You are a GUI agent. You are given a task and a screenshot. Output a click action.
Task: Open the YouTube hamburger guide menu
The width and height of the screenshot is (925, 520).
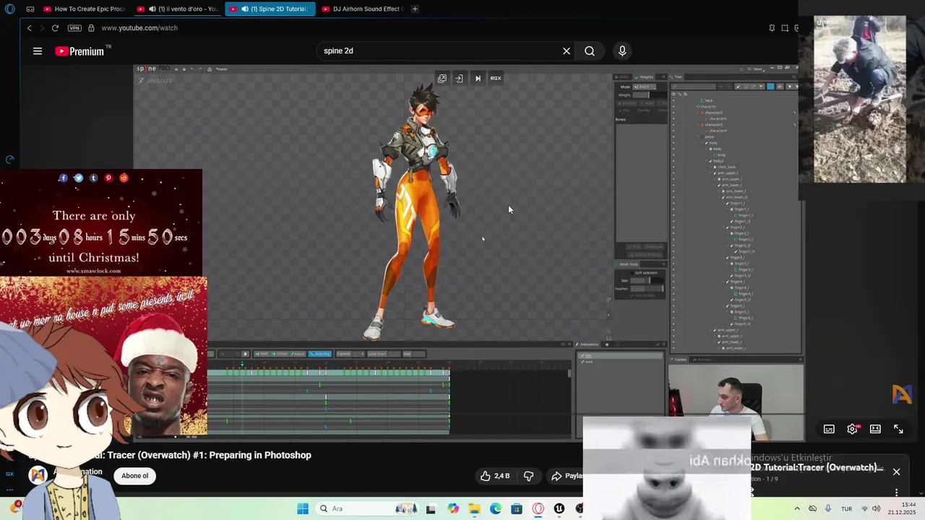coord(38,51)
